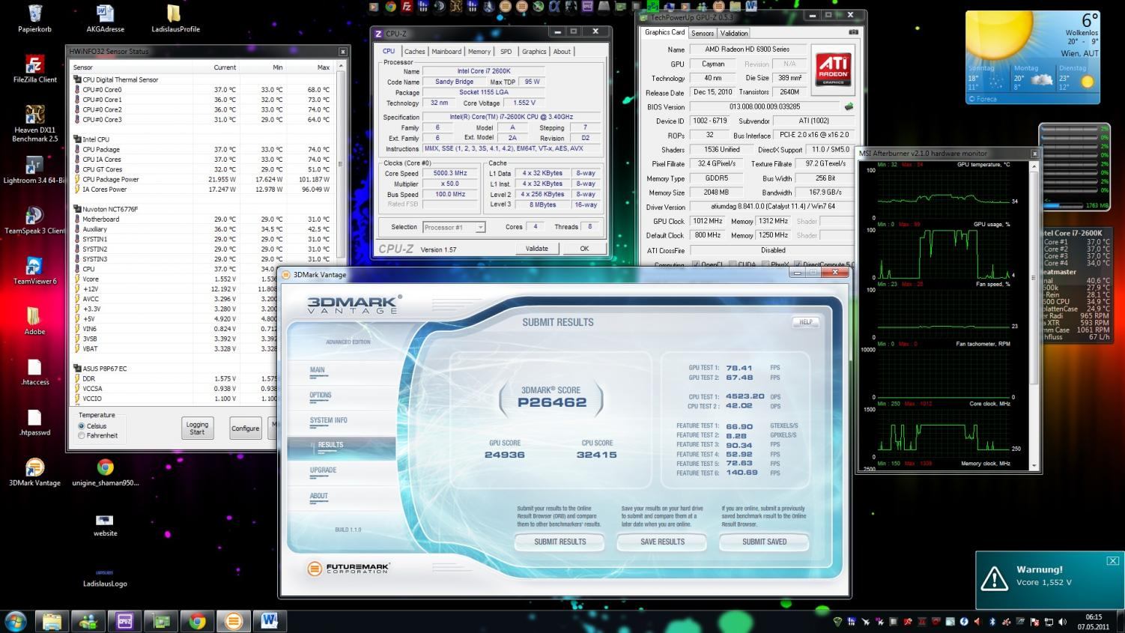Click the BIOS version save icon in GPU-Z
The image size is (1125, 633).
pyautogui.click(x=849, y=106)
